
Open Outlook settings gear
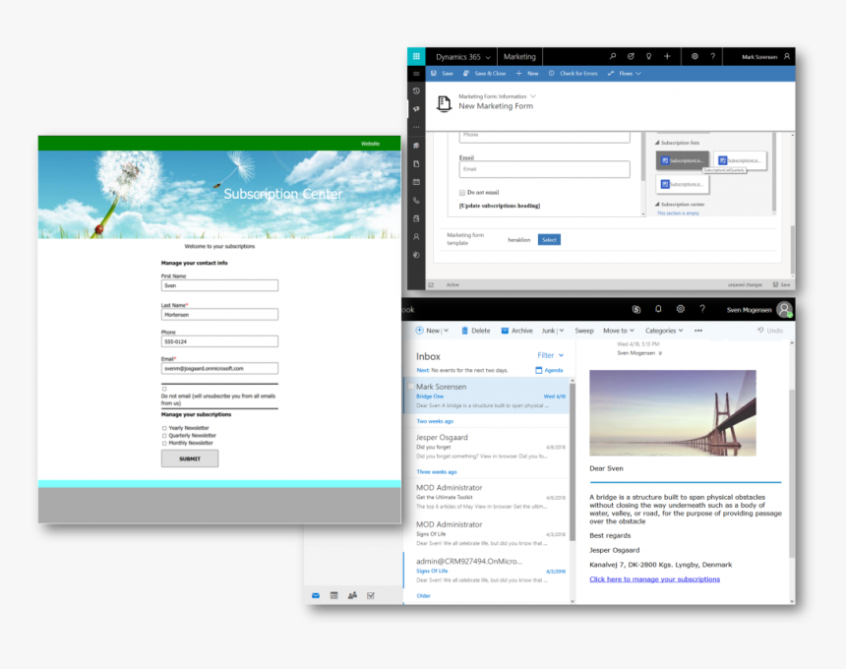pos(681,309)
